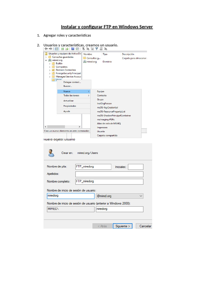This screenshot has width=214, height=285.
Task: Click the blue funnel Filter toolbar icon
Action: click(x=96, y=49)
